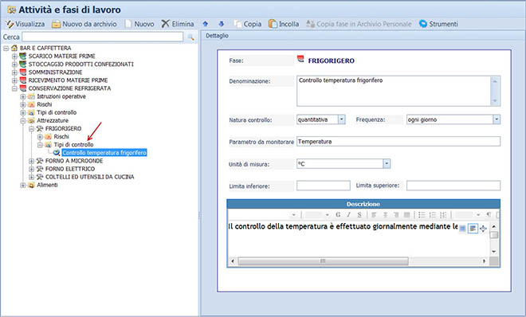Move item down with blue down arrow

[221, 24]
